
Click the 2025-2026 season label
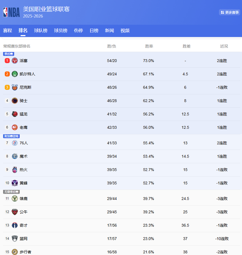(33, 16)
